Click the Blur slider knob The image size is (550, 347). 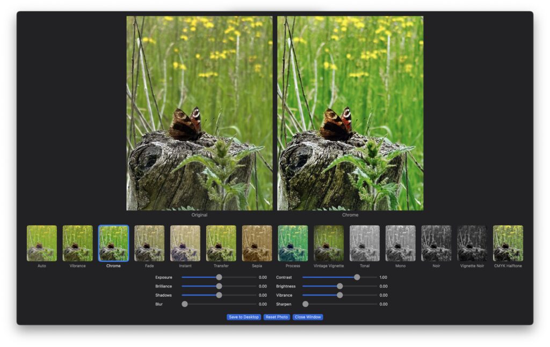[x=185, y=304]
